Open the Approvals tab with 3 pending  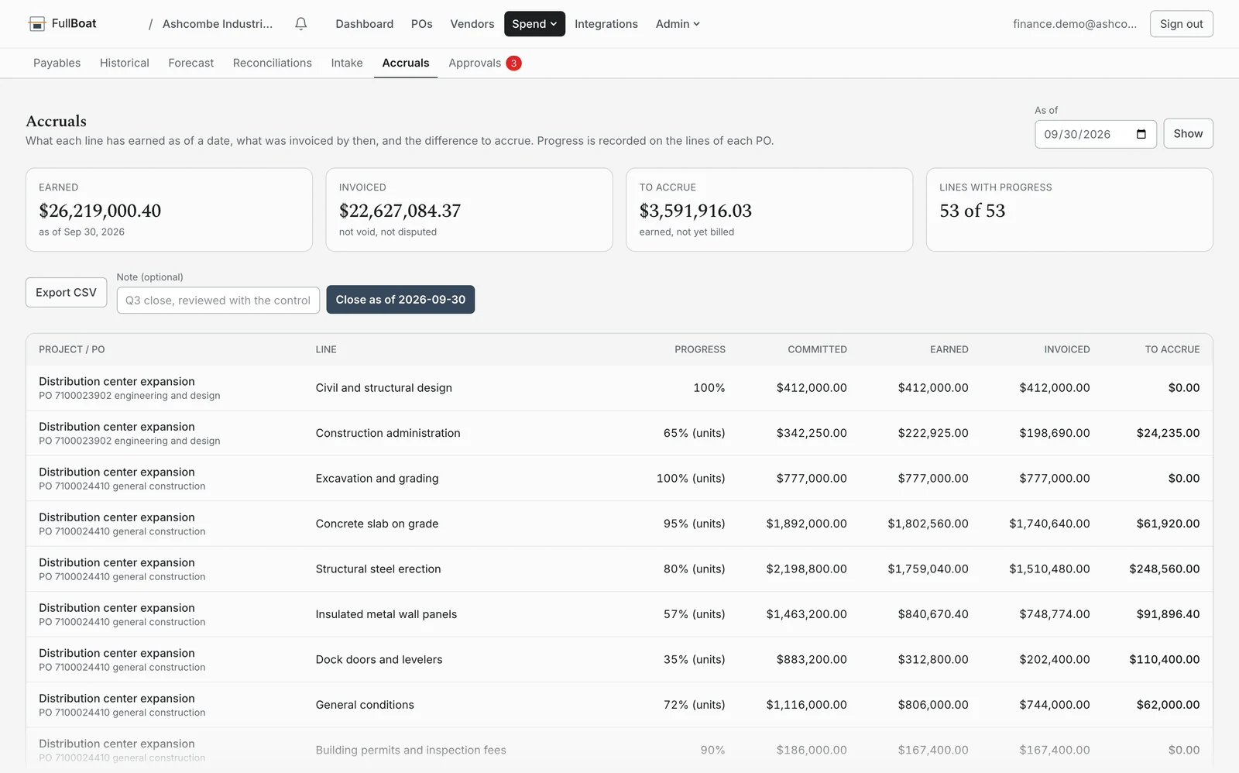click(x=485, y=63)
